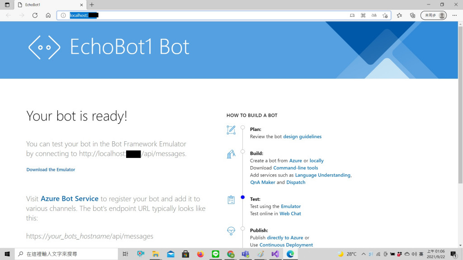Open the Collections panel
Viewport: 463px width, 260px height.
tap(412, 15)
